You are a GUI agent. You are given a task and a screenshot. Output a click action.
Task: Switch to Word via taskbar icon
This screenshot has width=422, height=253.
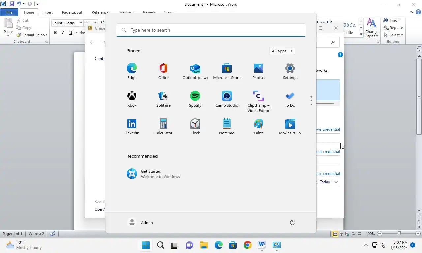coord(262,245)
